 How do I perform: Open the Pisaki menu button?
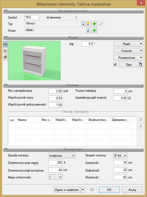[x=128, y=44]
